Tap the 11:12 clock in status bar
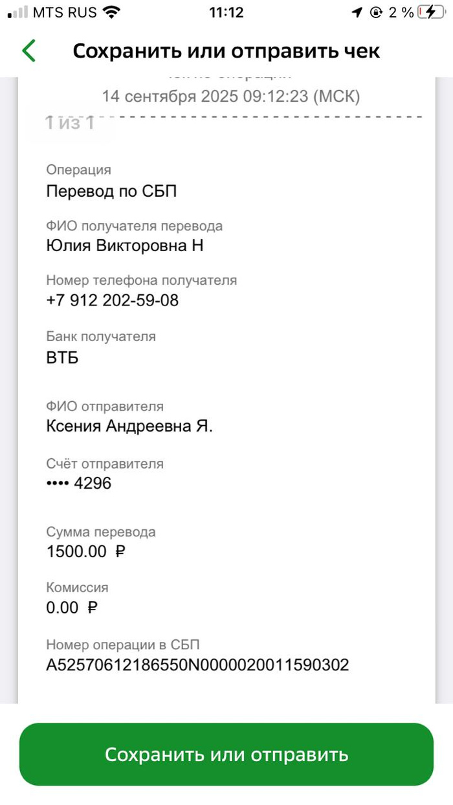Screen dimensions: 453x805 (226, 12)
